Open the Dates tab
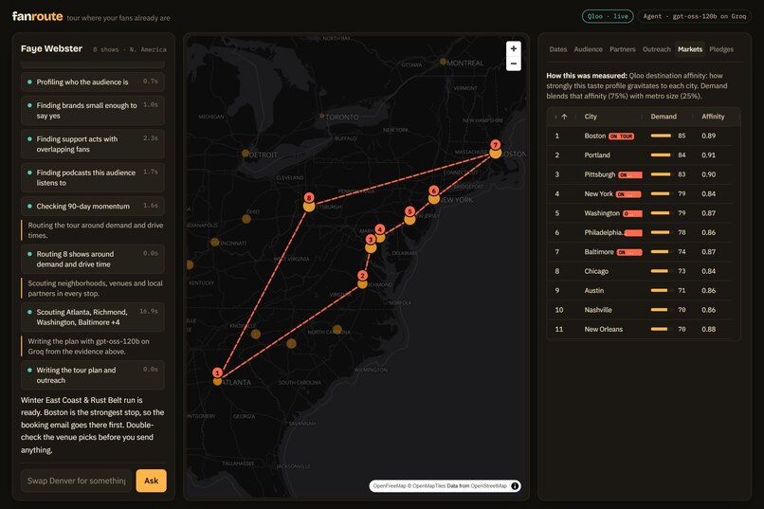The image size is (764, 509). point(558,49)
